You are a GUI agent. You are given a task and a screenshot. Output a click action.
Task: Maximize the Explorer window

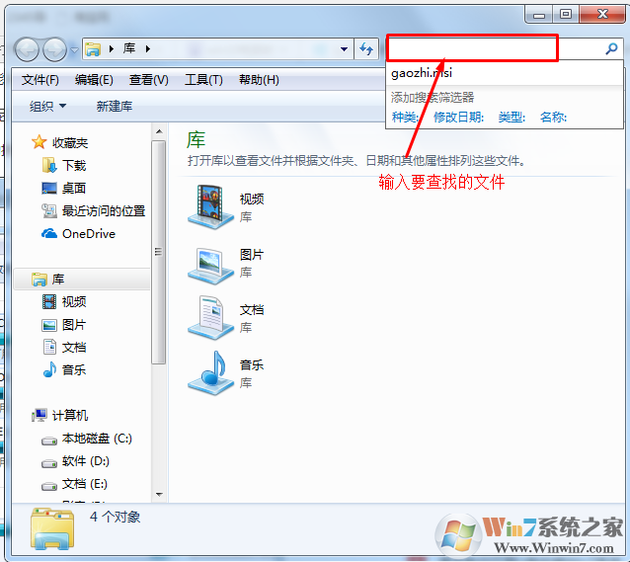coord(566,15)
